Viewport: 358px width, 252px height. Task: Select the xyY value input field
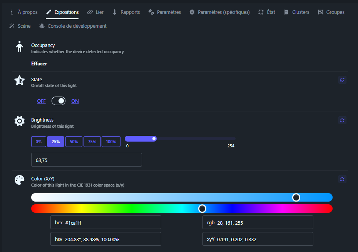click(258, 239)
